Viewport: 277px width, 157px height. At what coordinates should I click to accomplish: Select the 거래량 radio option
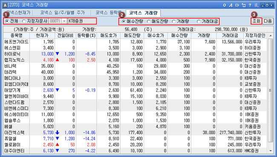[173, 22]
